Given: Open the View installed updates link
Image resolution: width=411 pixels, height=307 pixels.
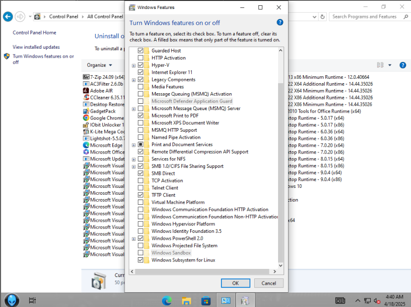Looking at the screenshot, I should 36,47.
